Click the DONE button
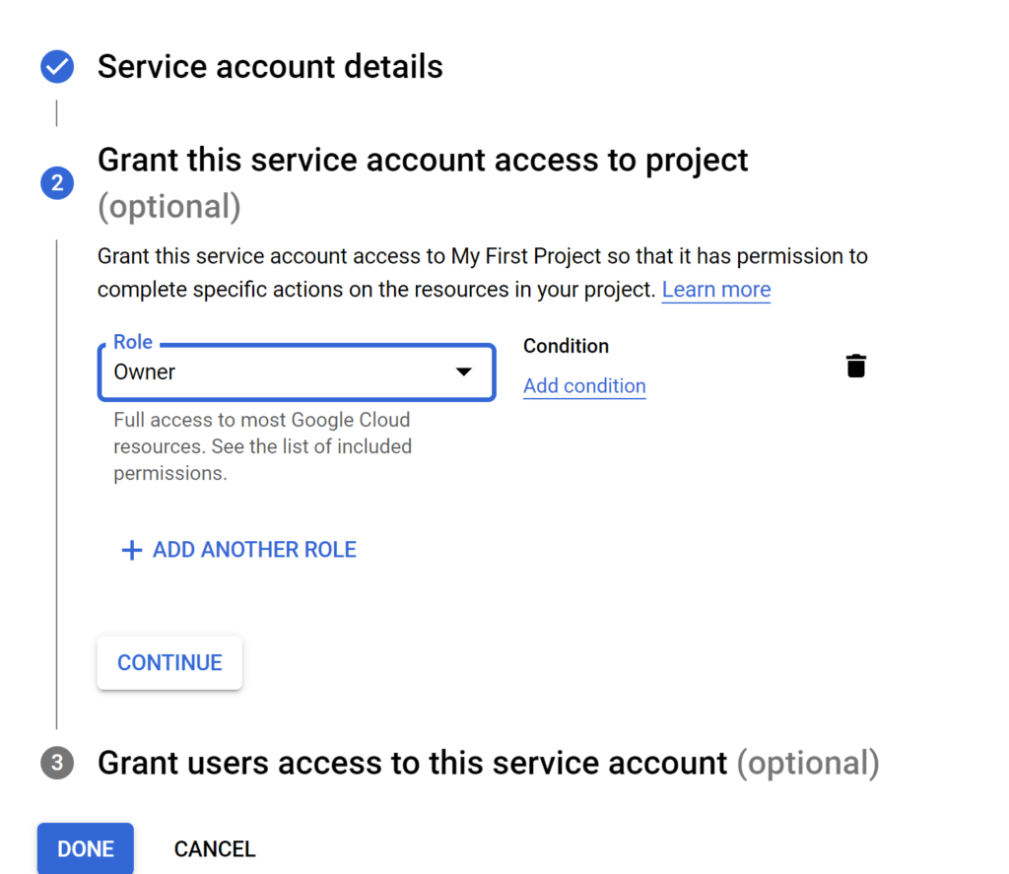 (x=86, y=849)
